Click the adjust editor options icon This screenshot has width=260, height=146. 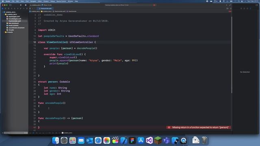point(227,9)
